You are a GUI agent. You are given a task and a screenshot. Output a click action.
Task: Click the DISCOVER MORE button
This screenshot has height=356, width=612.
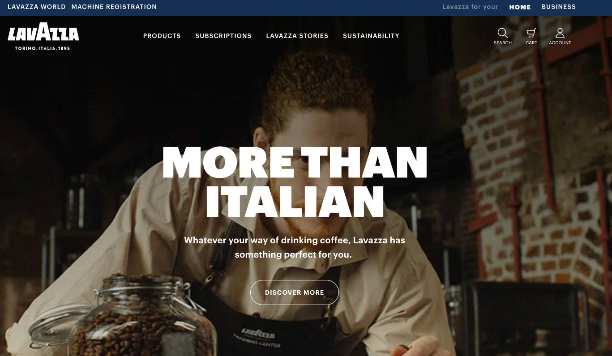point(295,292)
